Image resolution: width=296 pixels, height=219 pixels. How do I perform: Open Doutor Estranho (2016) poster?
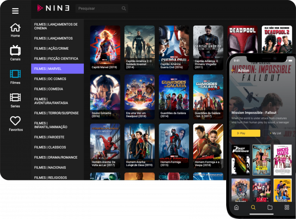pyautogui.click(x=105, y=97)
